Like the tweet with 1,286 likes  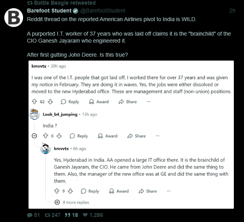[86, 215]
